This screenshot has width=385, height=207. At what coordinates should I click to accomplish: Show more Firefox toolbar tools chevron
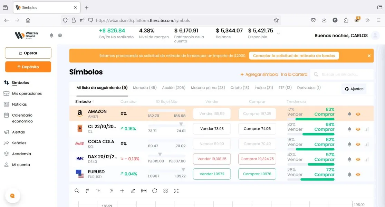pos(368,20)
